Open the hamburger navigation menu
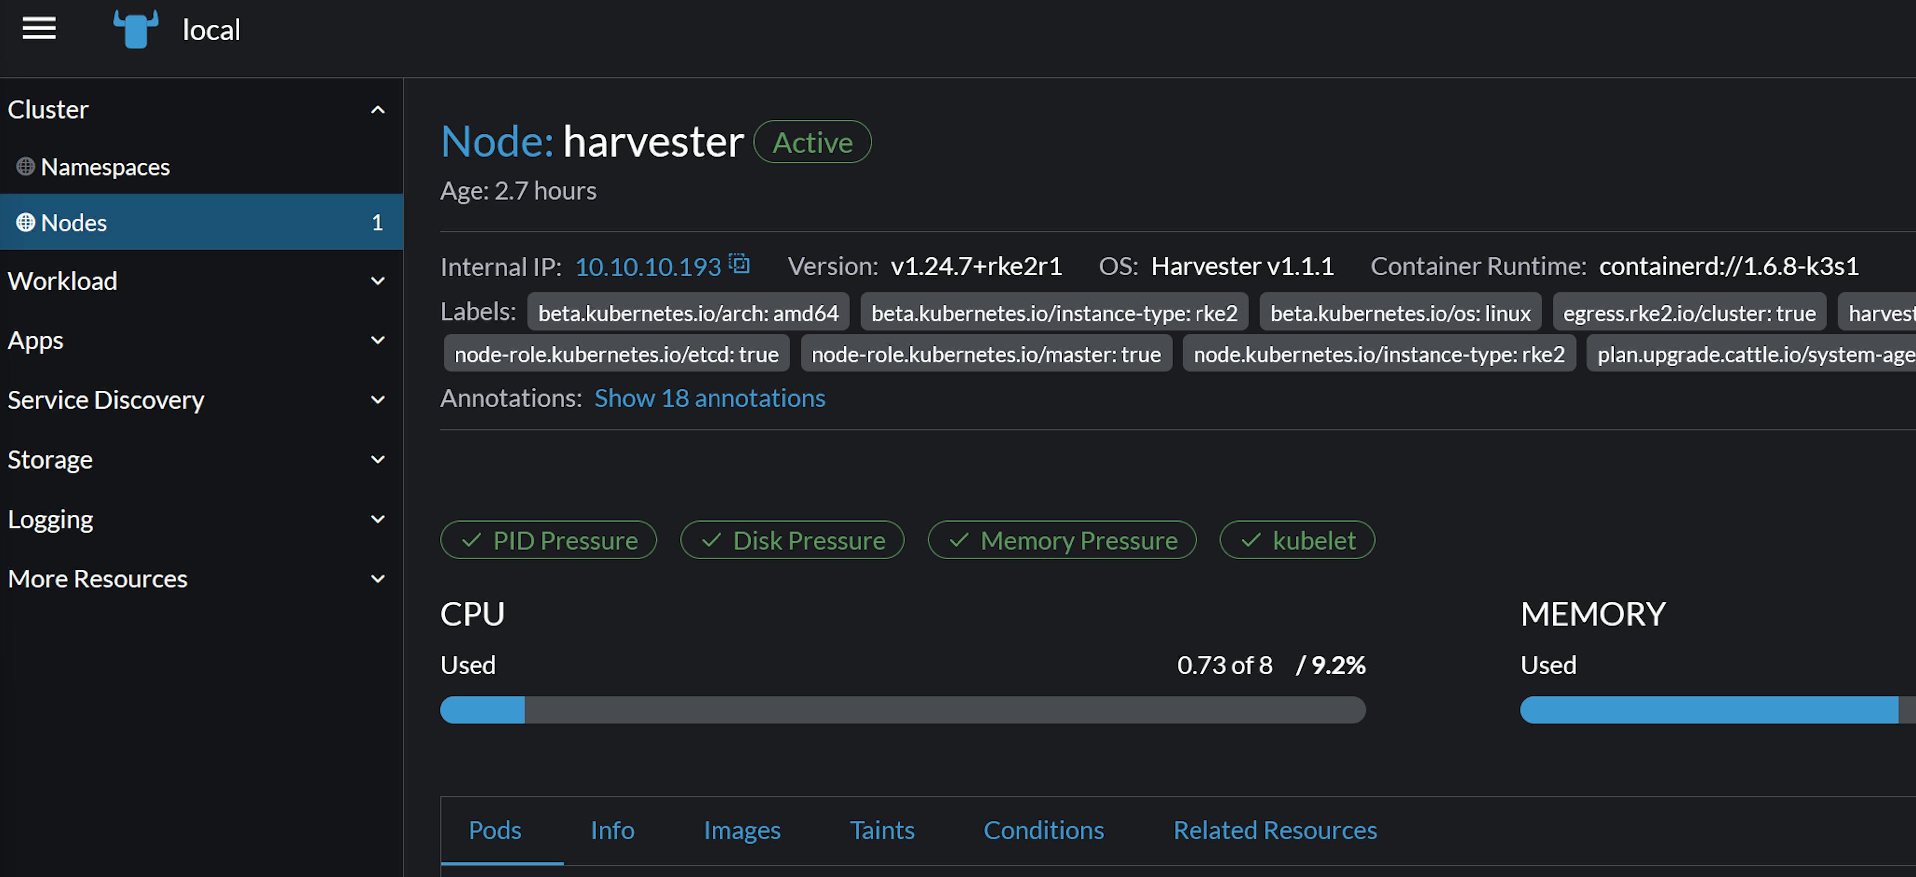Image resolution: width=1916 pixels, height=877 pixels. [x=39, y=29]
